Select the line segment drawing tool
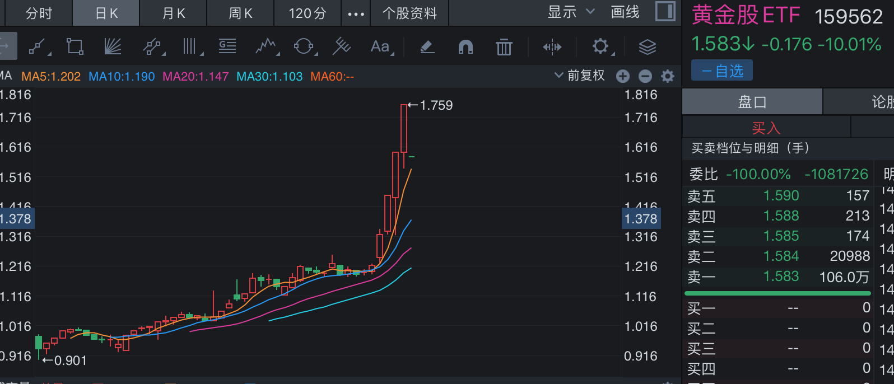This screenshot has width=894, height=384. (x=38, y=47)
